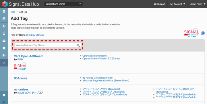Screen dimensions: 207x104
Task: Switch to Find by Markup
Action: 35,35
